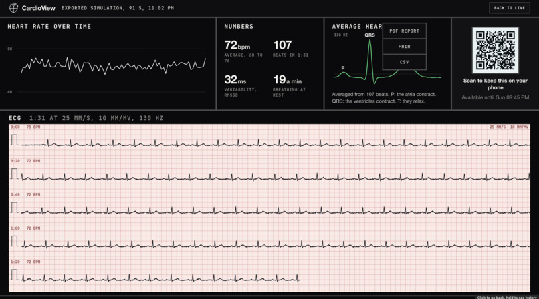Click the EXPORTED SIMULATION title text

(x=118, y=8)
